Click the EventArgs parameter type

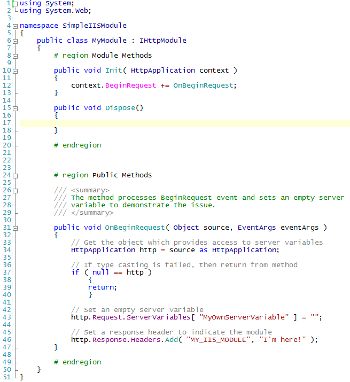(x=256, y=228)
